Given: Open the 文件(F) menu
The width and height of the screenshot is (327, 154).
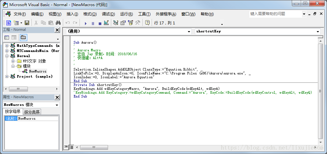Looking at the screenshot, I should pyautogui.click(x=20, y=14).
